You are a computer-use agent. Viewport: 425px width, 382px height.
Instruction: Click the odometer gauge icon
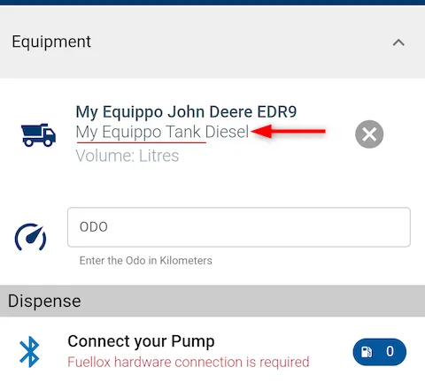point(30,238)
